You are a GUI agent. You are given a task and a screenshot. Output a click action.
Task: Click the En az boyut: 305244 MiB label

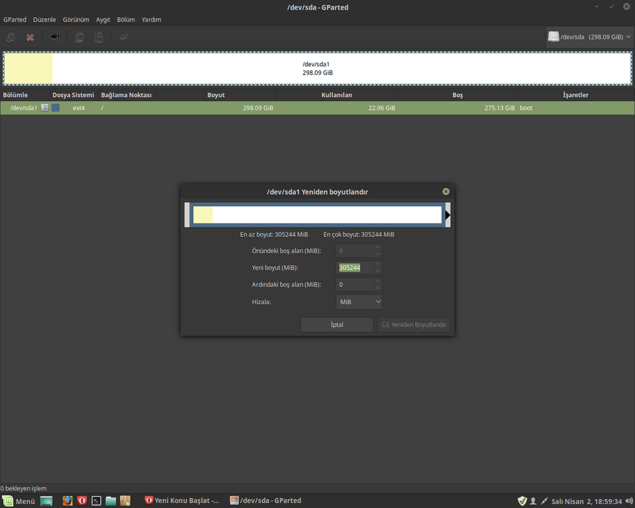pos(274,234)
